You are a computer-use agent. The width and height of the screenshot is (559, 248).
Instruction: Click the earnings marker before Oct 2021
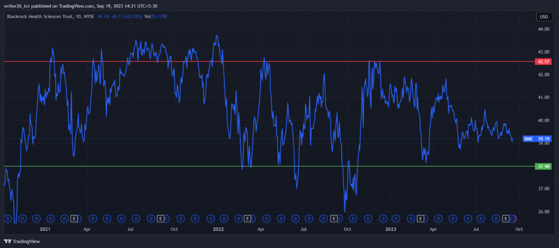[x=160, y=219]
